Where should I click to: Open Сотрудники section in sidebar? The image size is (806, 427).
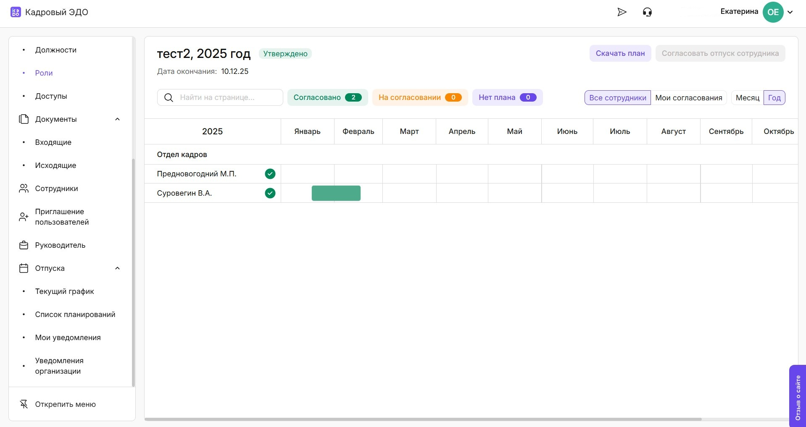click(56, 189)
